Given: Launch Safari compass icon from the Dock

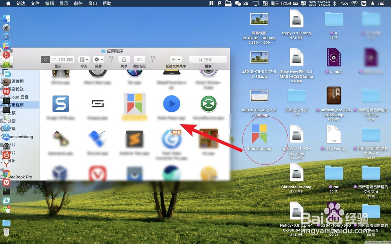Looking at the screenshot, I should click(6, 37).
